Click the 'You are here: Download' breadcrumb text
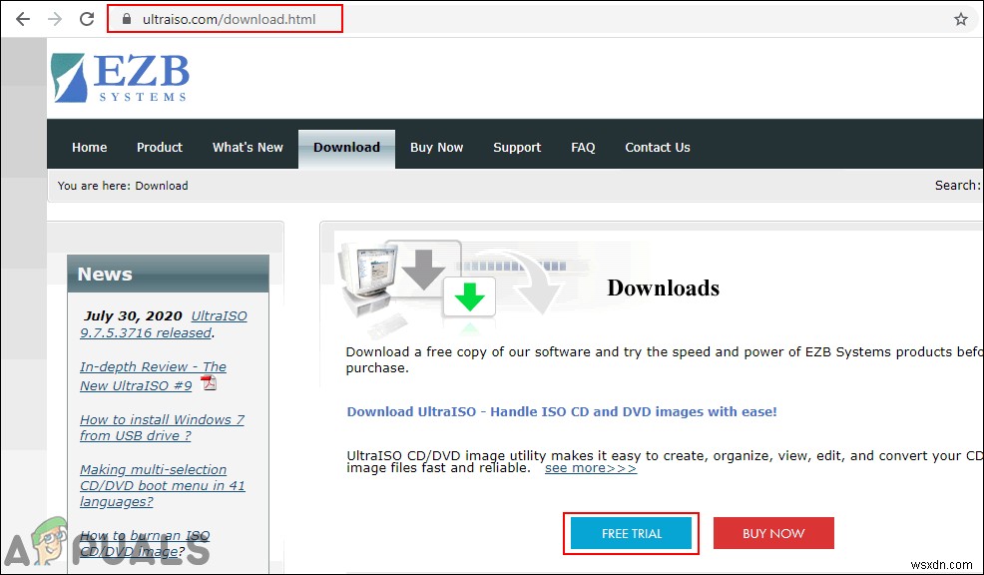The width and height of the screenshot is (984, 575). point(123,186)
